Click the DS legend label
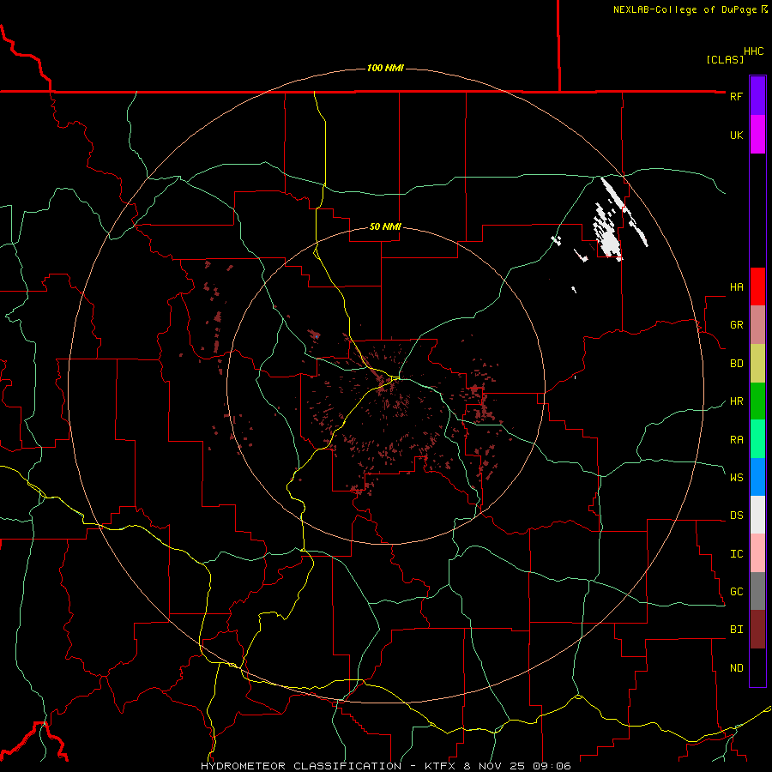This screenshot has height=772, width=772. (x=736, y=516)
